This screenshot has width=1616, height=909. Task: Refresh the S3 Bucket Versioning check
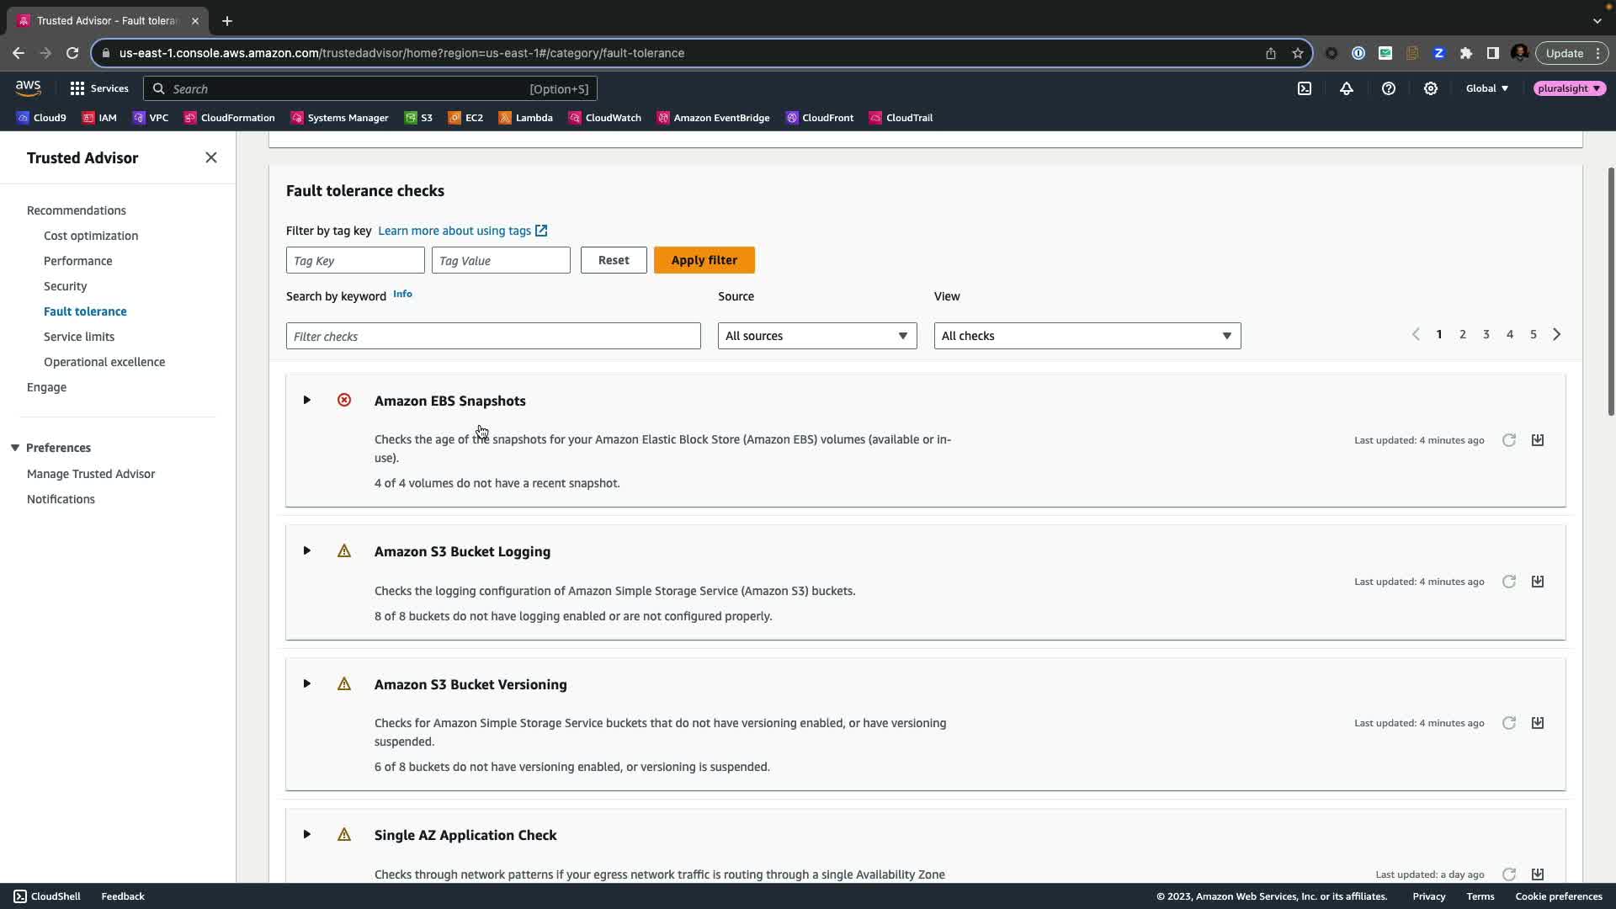1508,723
